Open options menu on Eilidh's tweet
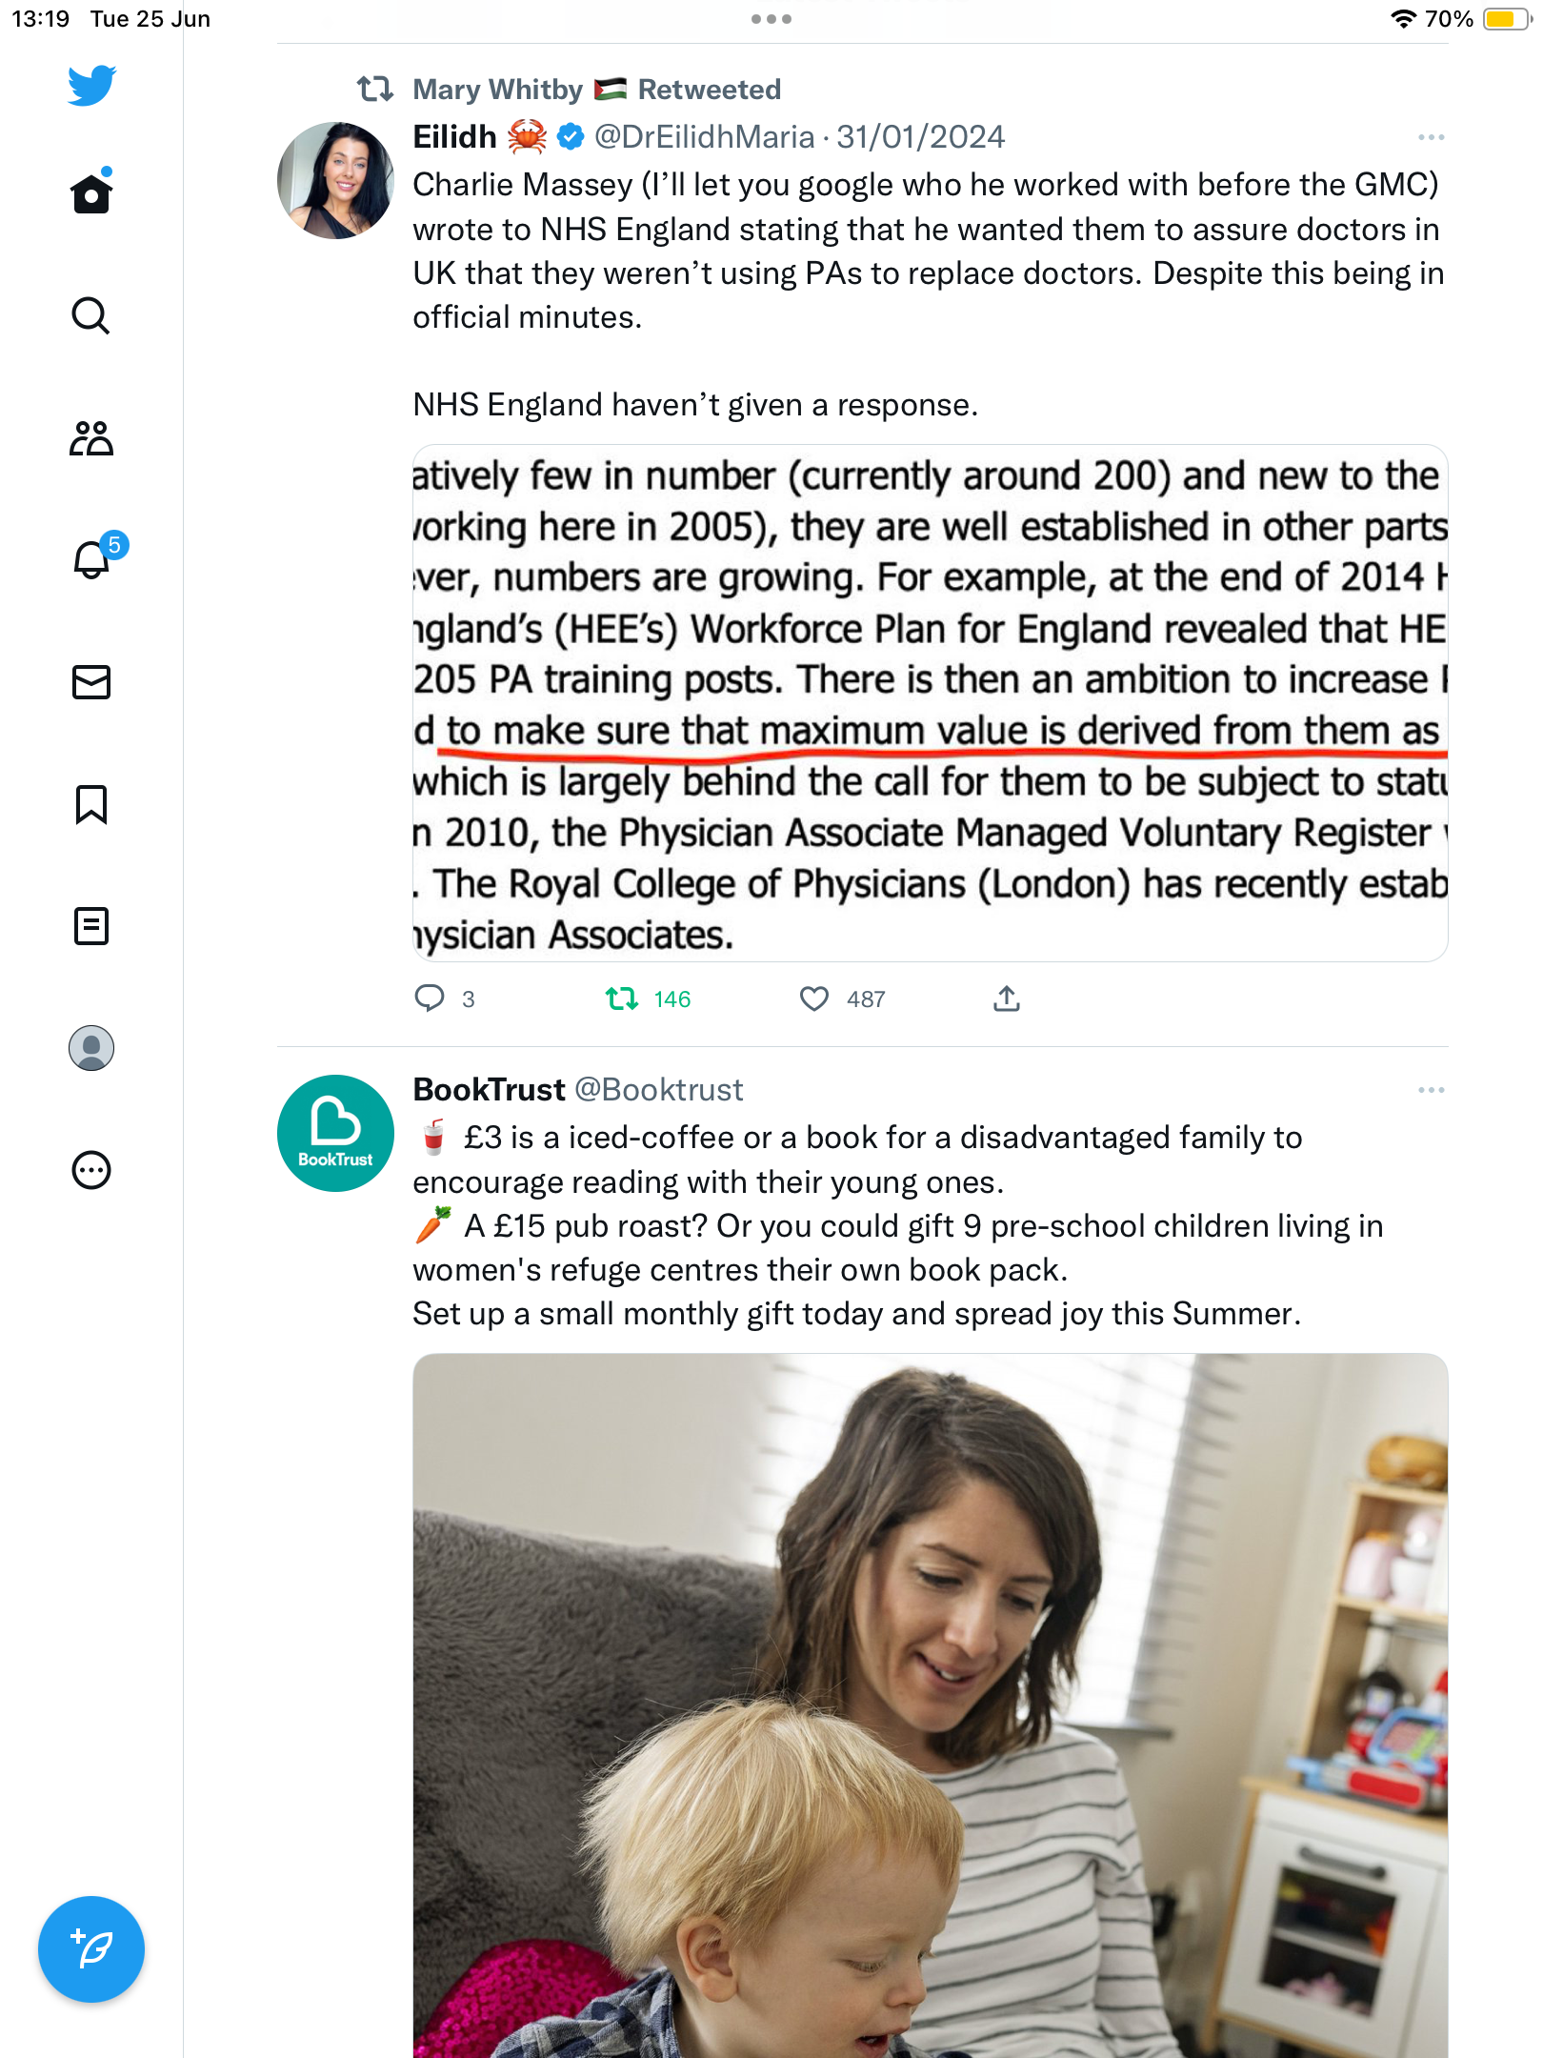 point(1431,137)
